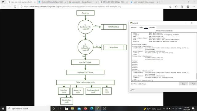Click the browser refresh icon
197x111 pixels.
15,6
